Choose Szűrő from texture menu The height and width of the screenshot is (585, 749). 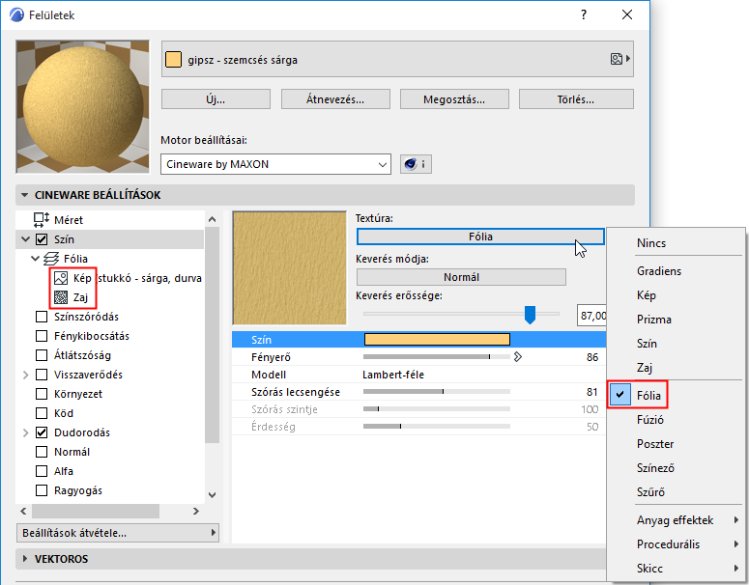(650, 492)
